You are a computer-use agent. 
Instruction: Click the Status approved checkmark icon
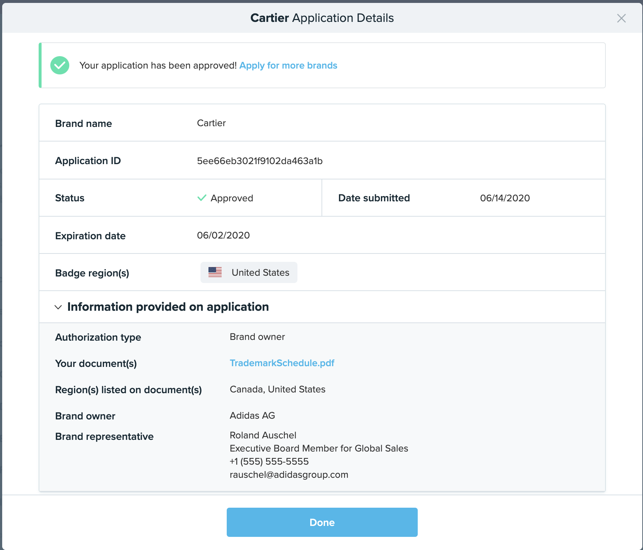(202, 198)
